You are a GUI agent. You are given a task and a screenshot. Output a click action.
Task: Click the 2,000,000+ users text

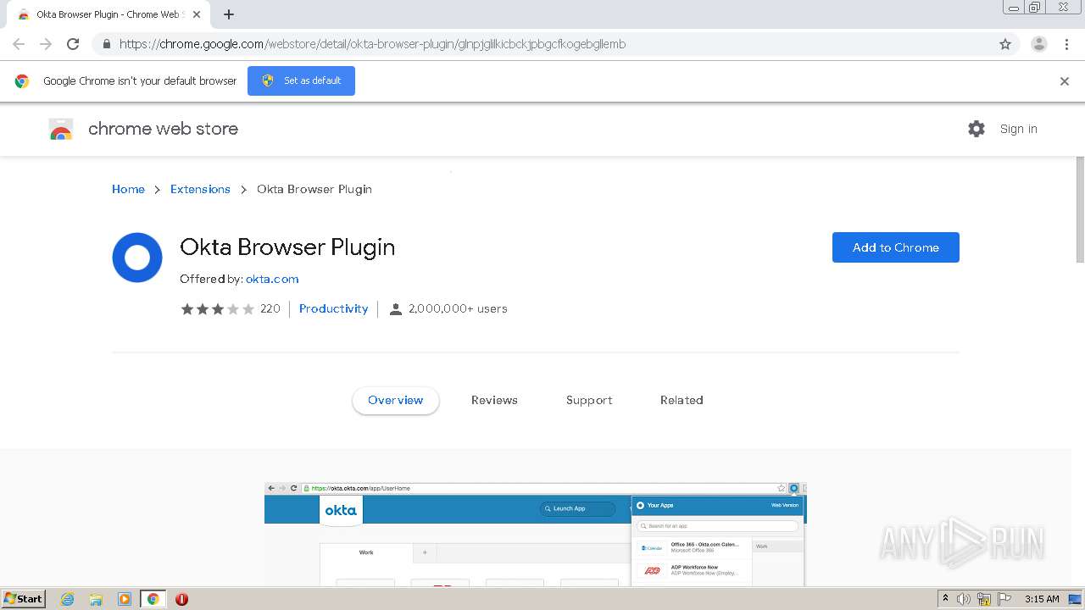click(458, 308)
